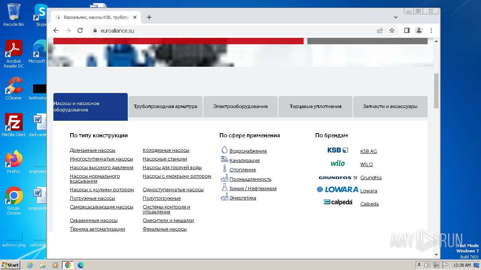Open Скважинные насосы link
Viewport: 481px width, 270px height.
[x=94, y=220]
